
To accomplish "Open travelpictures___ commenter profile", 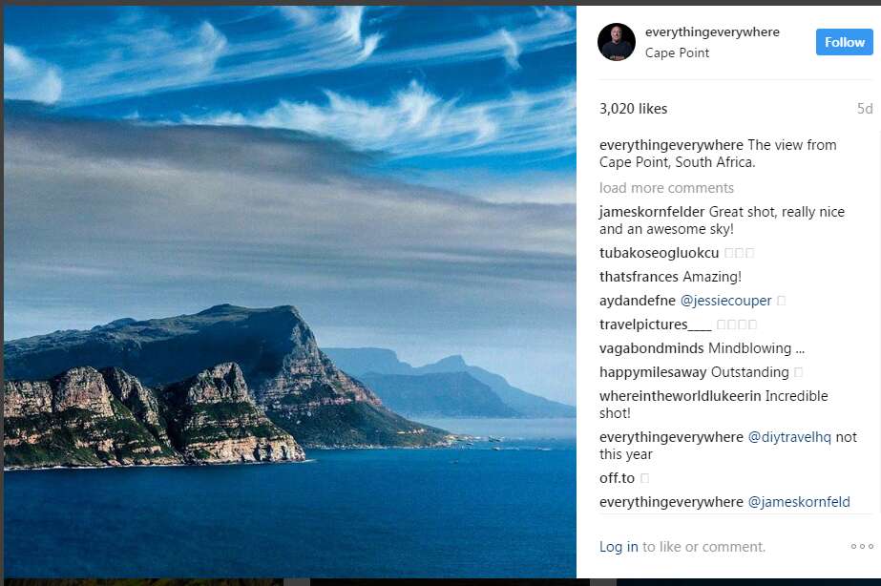I will (655, 324).
